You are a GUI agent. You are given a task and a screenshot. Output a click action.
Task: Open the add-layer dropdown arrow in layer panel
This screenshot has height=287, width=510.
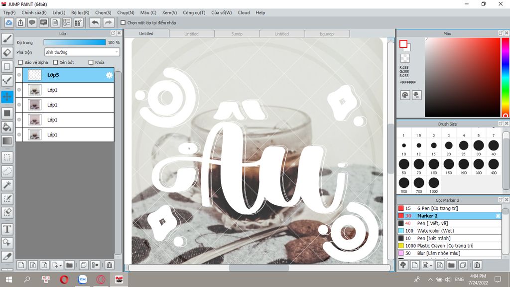click(60, 266)
